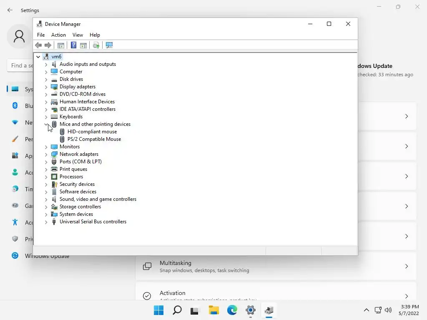The image size is (427, 320).
Task: Expand the Processors category
Action: (46, 177)
